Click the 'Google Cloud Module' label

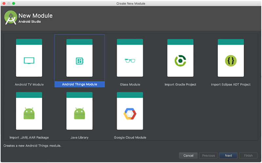tap(130, 138)
